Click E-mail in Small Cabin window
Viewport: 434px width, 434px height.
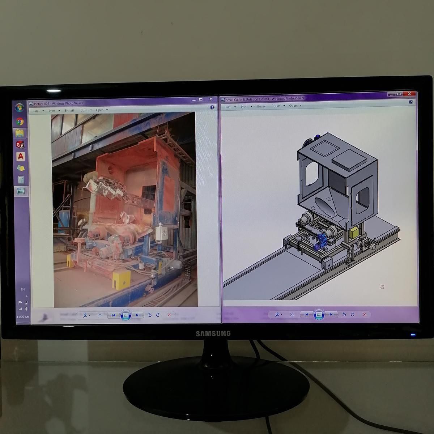(262, 106)
